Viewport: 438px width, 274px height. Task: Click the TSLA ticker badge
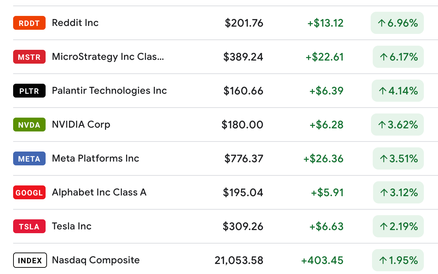pyautogui.click(x=29, y=226)
